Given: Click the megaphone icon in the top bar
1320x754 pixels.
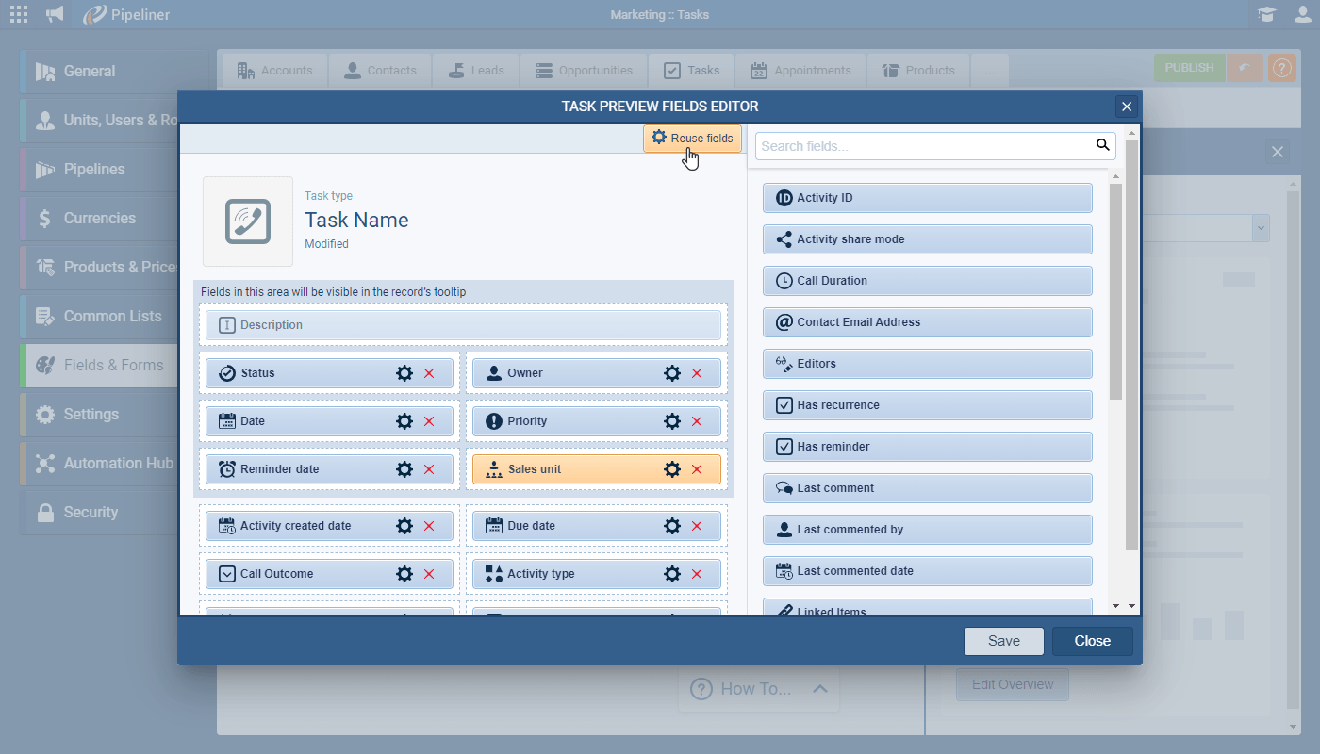Looking at the screenshot, I should (x=54, y=14).
